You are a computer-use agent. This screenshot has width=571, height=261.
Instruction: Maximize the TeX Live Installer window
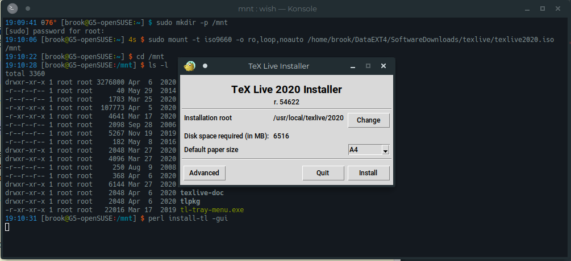(368, 66)
